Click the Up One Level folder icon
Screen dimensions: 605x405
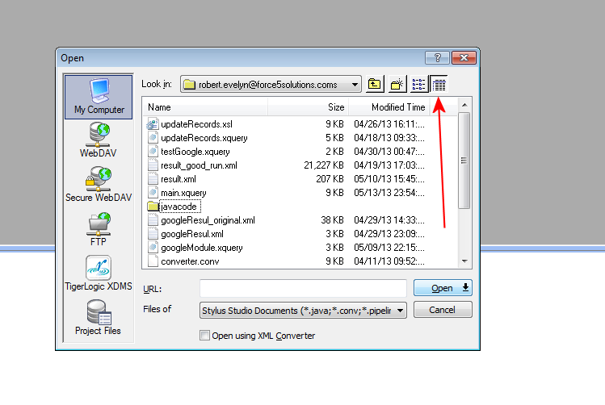[375, 84]
